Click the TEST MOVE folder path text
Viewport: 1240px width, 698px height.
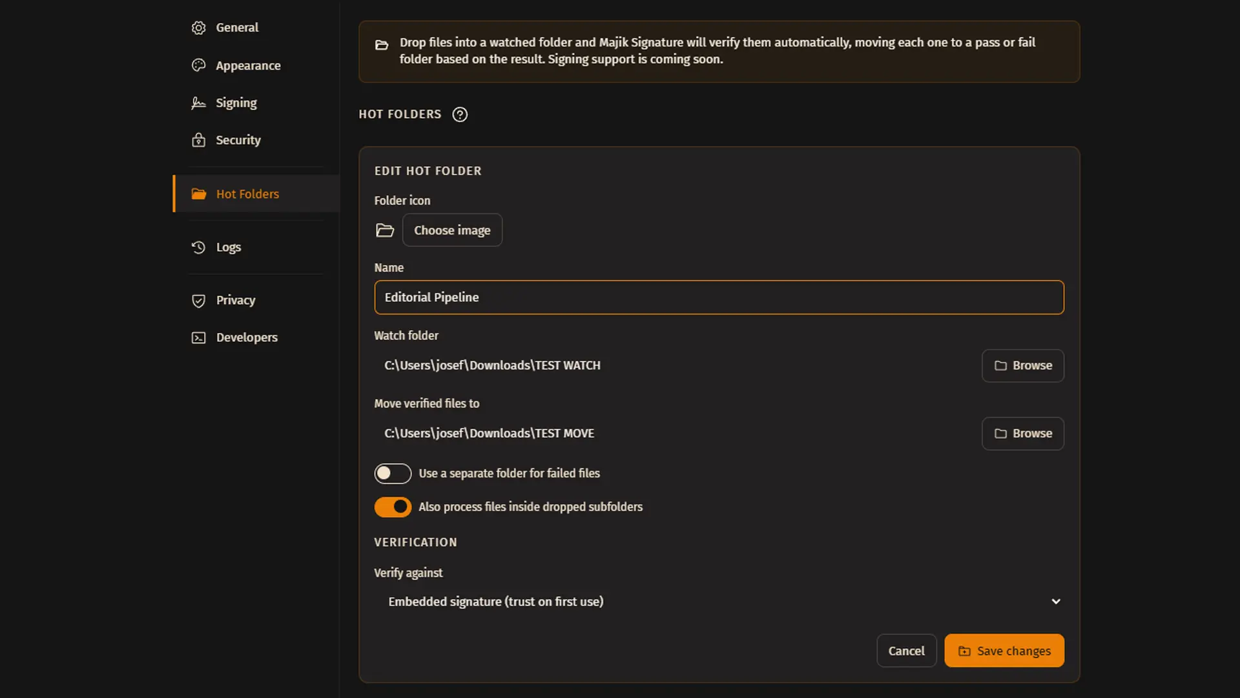(489, 434)
